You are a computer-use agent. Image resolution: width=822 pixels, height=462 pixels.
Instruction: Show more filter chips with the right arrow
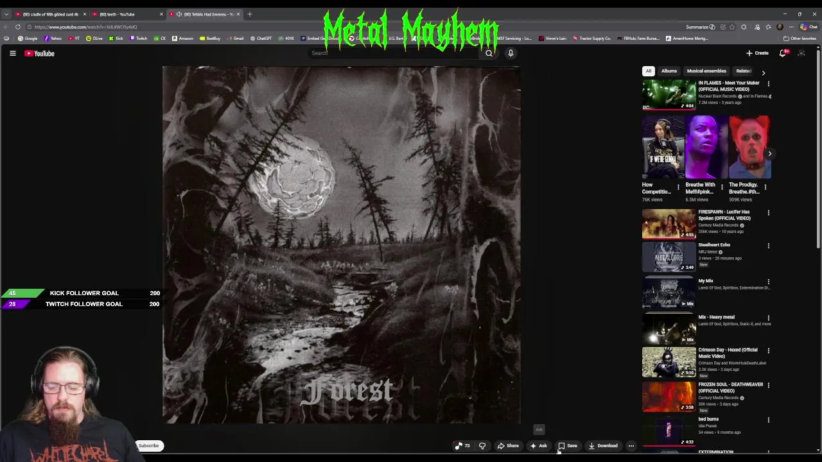(x=763, y=73)
